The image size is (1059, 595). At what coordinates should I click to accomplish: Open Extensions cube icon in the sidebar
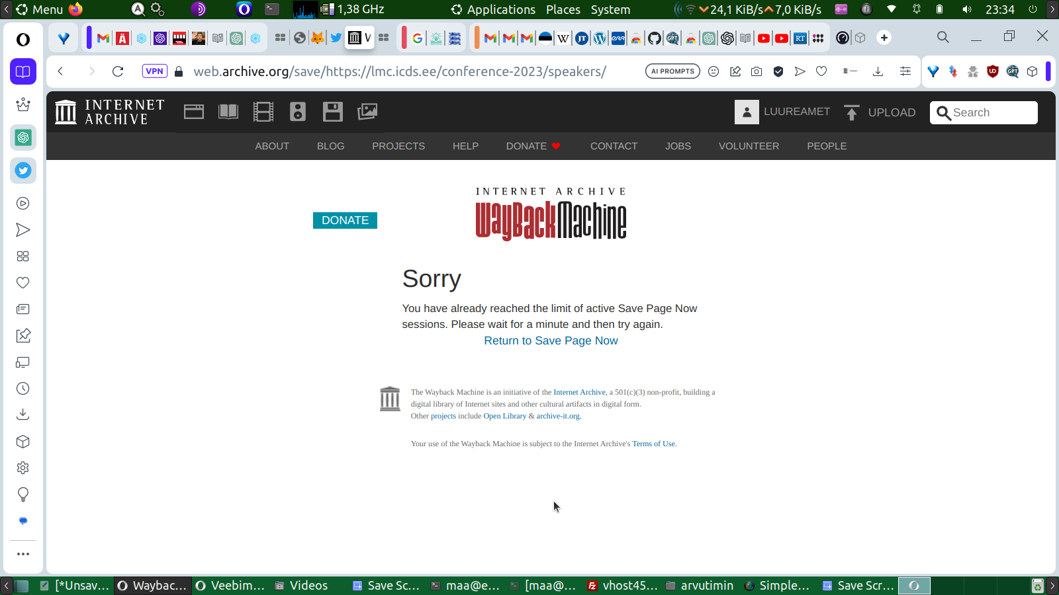(23, 442)
